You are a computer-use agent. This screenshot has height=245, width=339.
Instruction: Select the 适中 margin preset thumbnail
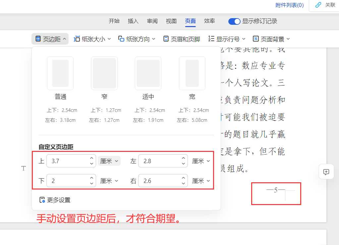point(148,73)
